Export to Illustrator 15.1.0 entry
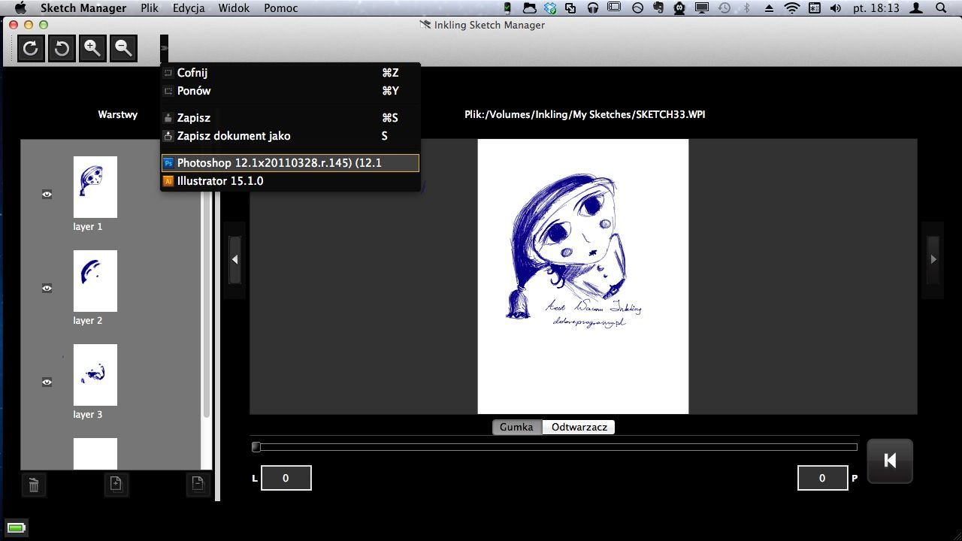The image size is (962, 541). point(290,181)
